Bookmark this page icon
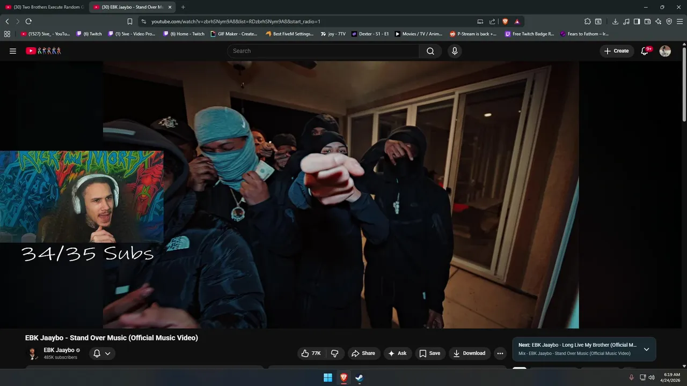Screen dimensions: 687x386 [x=130, y=21]
